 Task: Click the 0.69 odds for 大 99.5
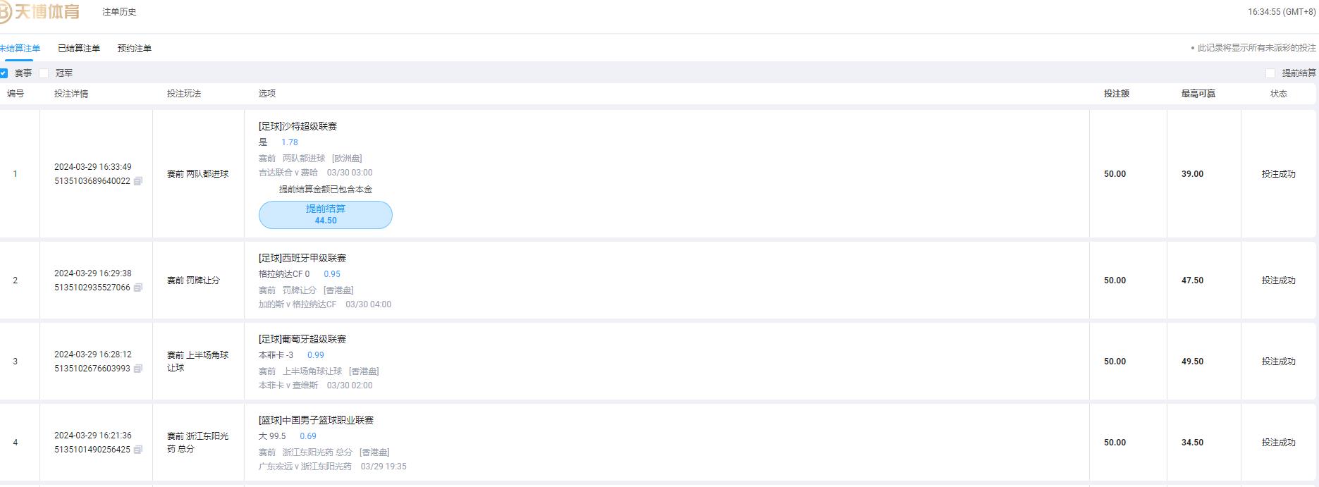pyautogui.click(x=308, y=436)
